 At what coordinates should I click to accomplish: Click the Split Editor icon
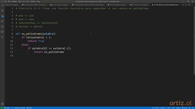[189, 5]
